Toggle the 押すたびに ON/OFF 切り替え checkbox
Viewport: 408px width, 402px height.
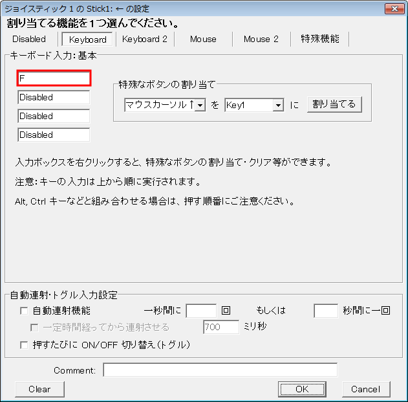click(25, 345)
